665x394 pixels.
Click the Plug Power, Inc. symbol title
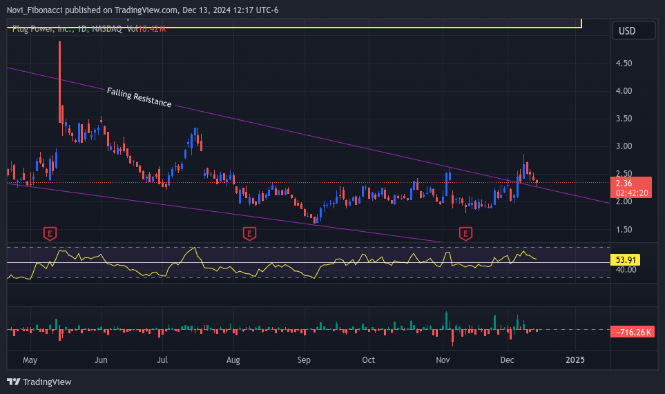click(44, 29)
